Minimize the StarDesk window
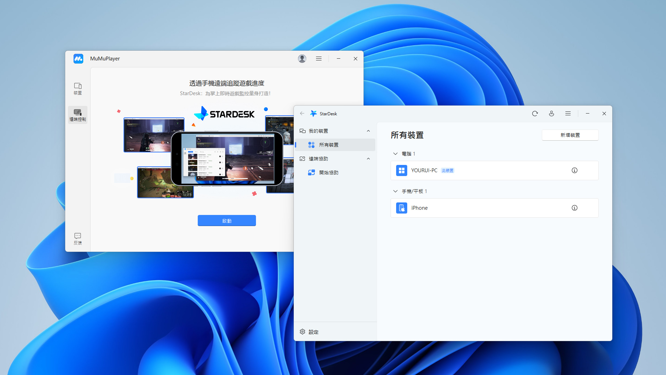The image size is (666, 375). 588,114
